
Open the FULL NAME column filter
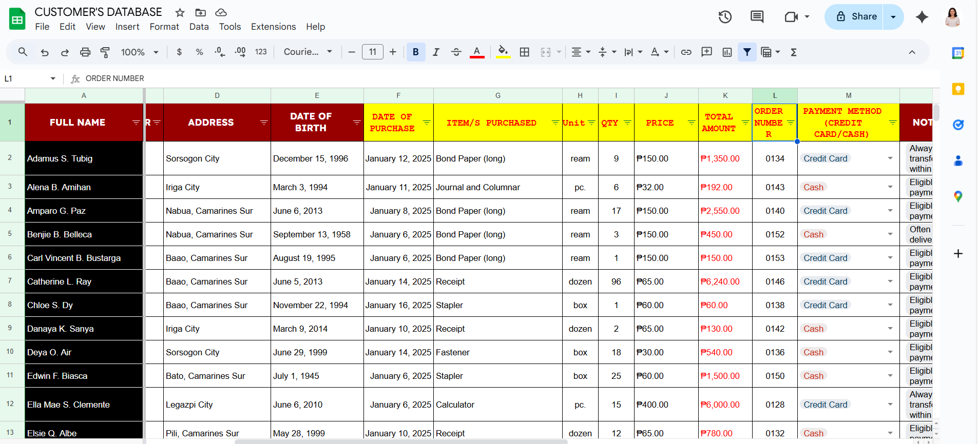(x=136, y=123)
